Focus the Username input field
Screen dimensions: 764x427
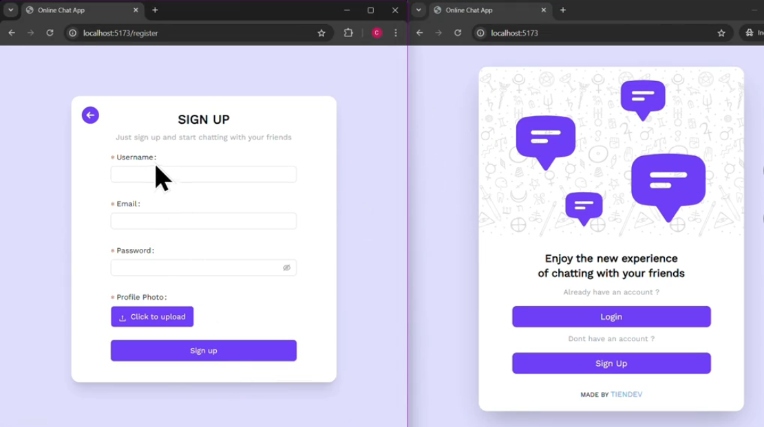point(204,175)
